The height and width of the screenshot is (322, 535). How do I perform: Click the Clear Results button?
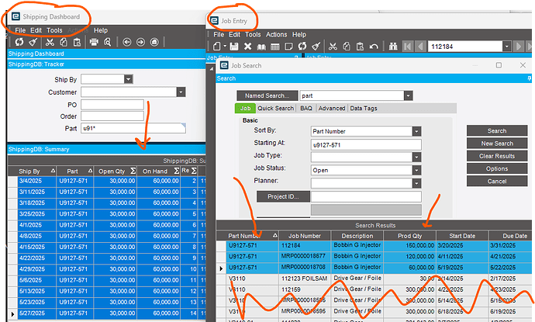(x=497, y=156)
